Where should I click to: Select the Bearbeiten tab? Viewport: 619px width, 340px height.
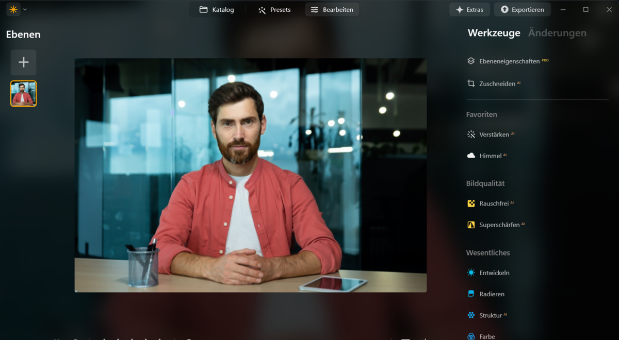(x=332, y=9)
